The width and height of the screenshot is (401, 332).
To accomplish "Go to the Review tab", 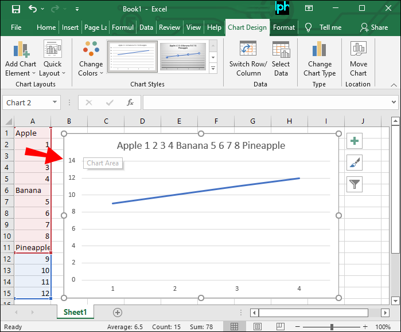I will tap(170, 27).
